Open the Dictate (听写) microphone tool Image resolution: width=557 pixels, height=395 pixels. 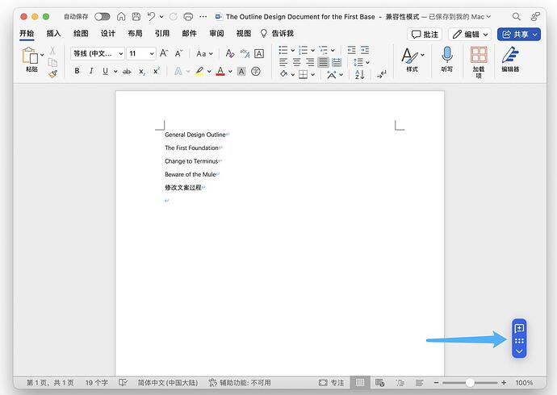pyautogui.click(x=446, y=56)
